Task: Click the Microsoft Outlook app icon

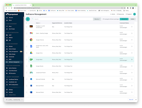Action: point(31,79)
